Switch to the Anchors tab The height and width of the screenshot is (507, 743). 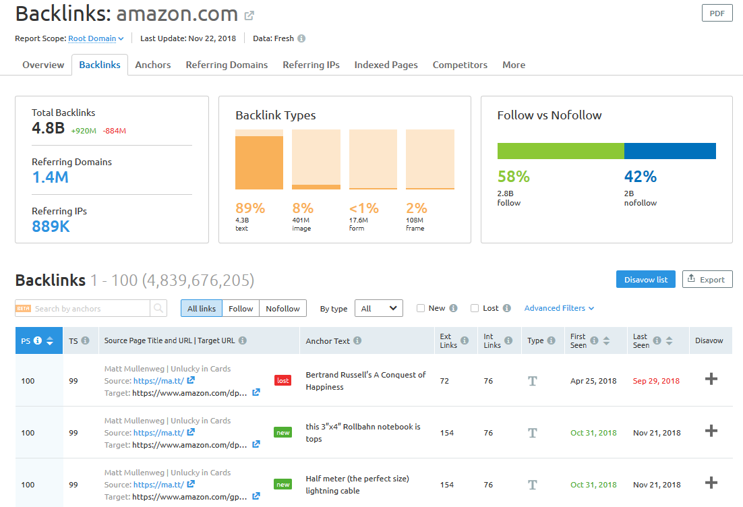pyautogui.click(x=152, y=65)
